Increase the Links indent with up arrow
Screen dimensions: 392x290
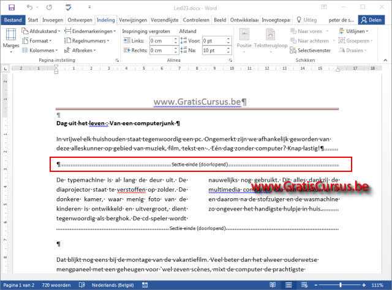tap(176, 39)
